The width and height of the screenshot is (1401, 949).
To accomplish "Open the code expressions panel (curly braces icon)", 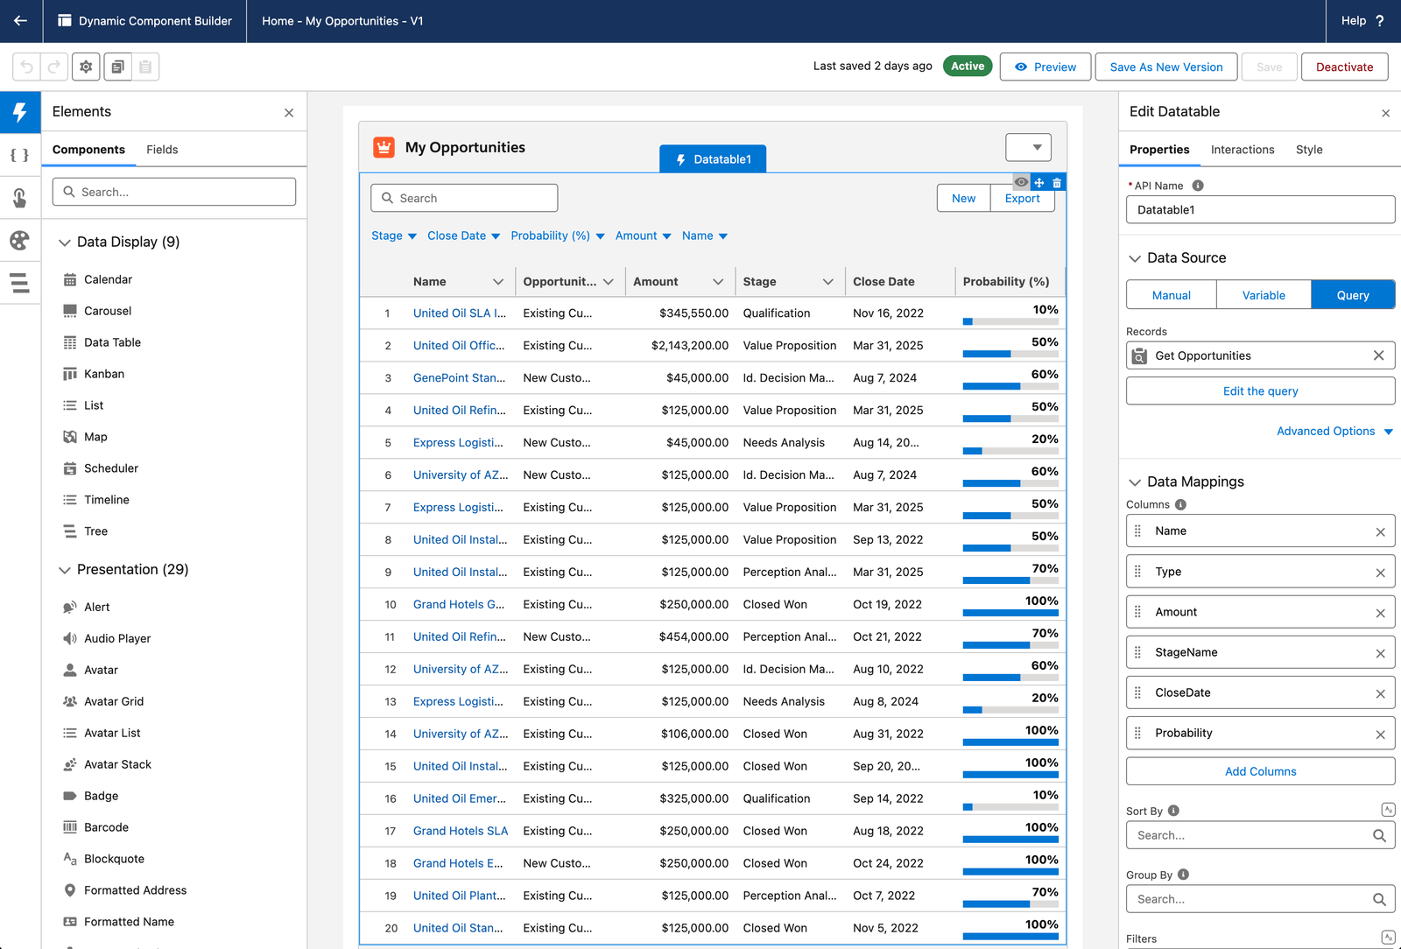I will (x=20, y=155).
